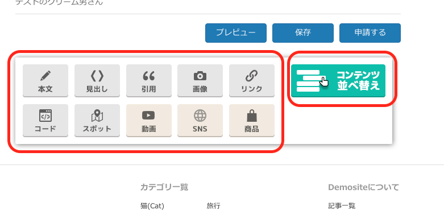This screenshot has height=218, width=444.
Task: Click the 保存 save button
Action: click(303, 33)
